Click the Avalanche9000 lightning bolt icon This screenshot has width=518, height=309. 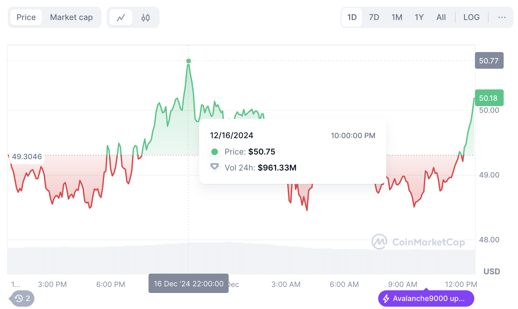pyautogui.click(x=386, y=298)
